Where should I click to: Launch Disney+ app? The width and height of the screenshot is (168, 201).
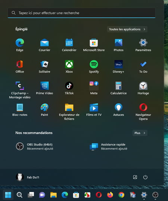(118, 66)
